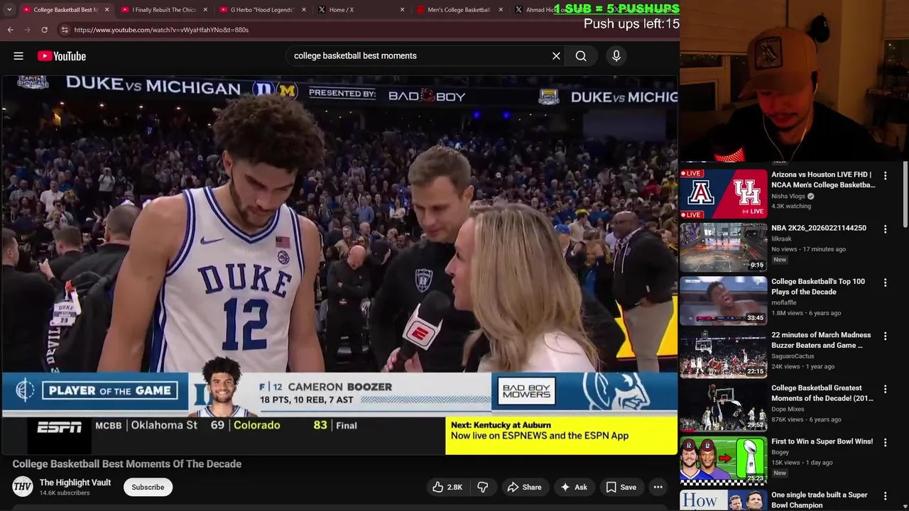The image size is (909, 511).
Task: Close the I Finally Rebuilt The Chicago tab
Action: coord(206,10)
